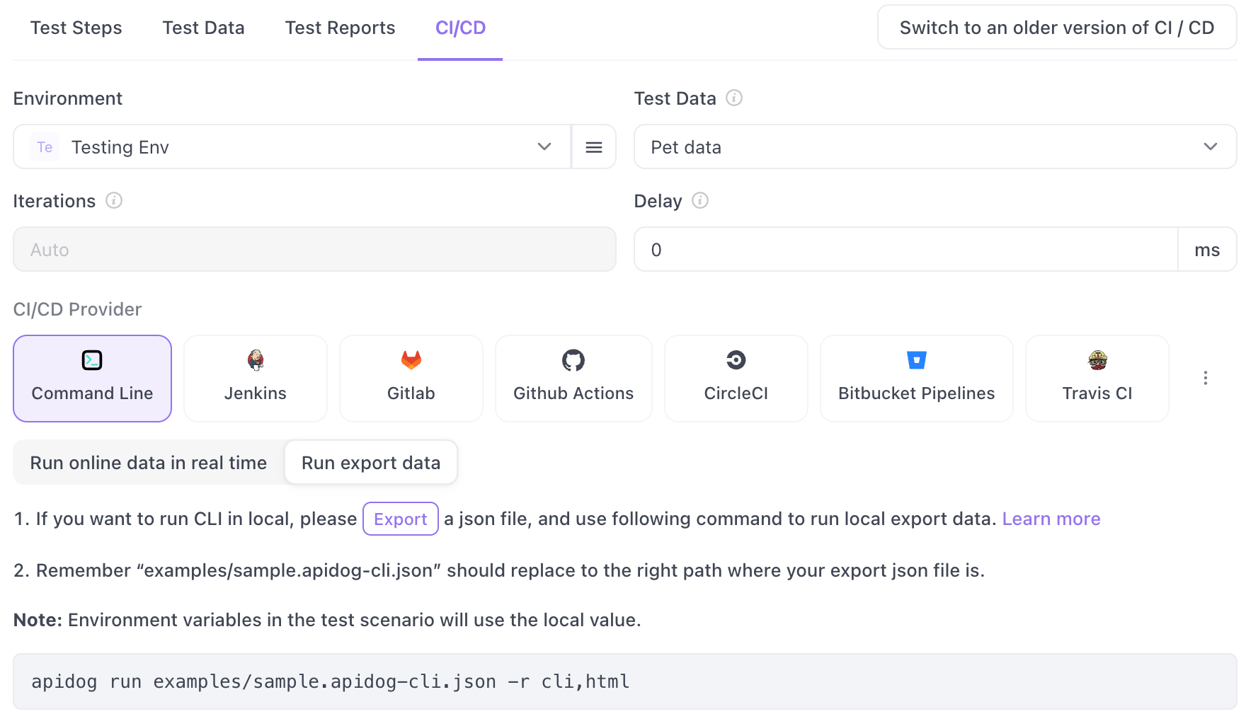Image resolution: width=1246 pixels, height=726 pixels.
Task: Switch to an older version of CI / CD
Action: coord(1057,28)
